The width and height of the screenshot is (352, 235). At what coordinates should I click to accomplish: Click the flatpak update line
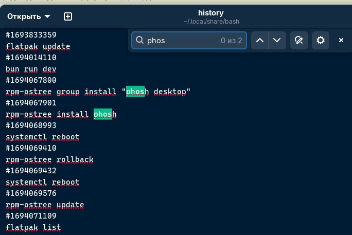pos(38,46)
